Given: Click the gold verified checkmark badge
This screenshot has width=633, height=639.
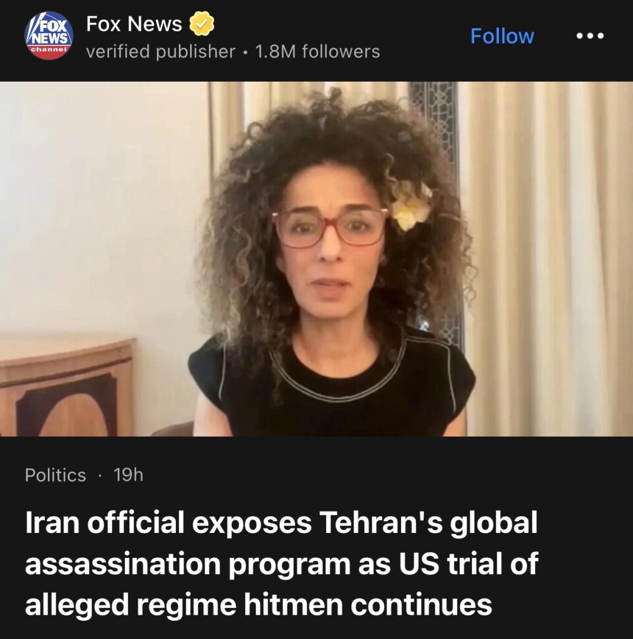Looking at the screenshot, I should (x=202, y=24).
